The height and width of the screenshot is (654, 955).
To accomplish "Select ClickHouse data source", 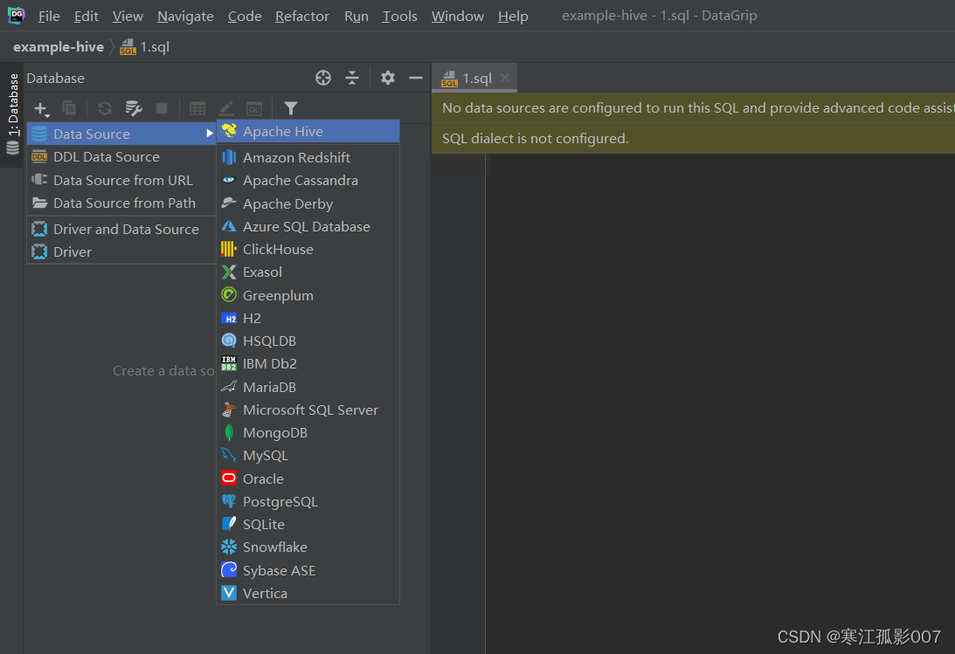I will [308, 250].
